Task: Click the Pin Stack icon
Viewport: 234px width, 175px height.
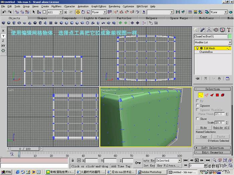Action: click(198, 78)
